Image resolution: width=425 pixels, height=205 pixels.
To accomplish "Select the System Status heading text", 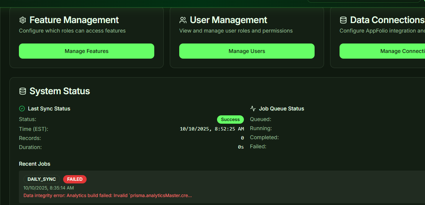I will pos(60,91).
